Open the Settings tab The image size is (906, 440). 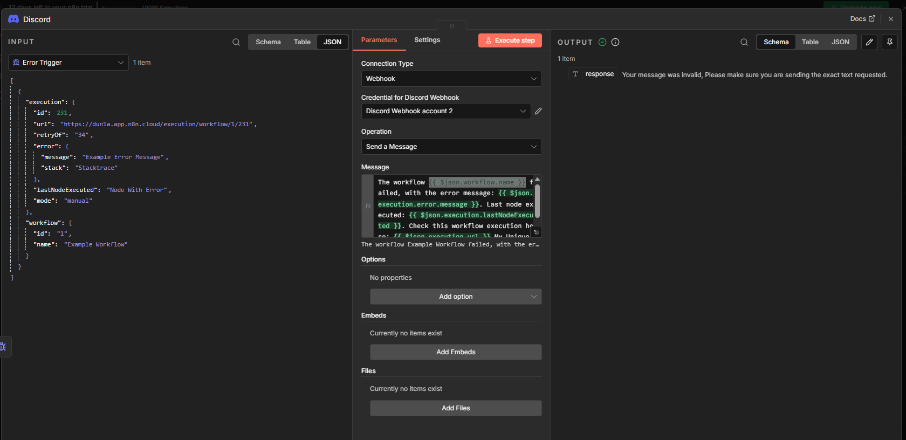(427, 40)
